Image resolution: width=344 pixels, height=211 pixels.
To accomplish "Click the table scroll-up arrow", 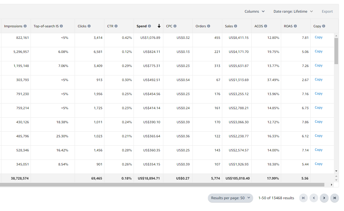I will coord(336,36).
